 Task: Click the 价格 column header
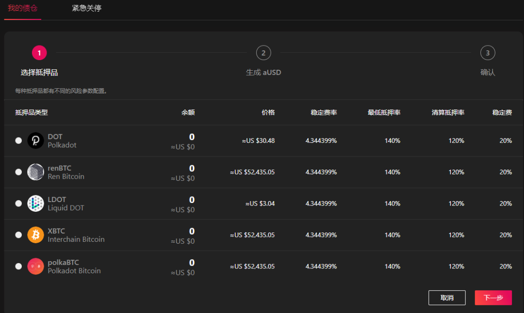pos(268,112)
